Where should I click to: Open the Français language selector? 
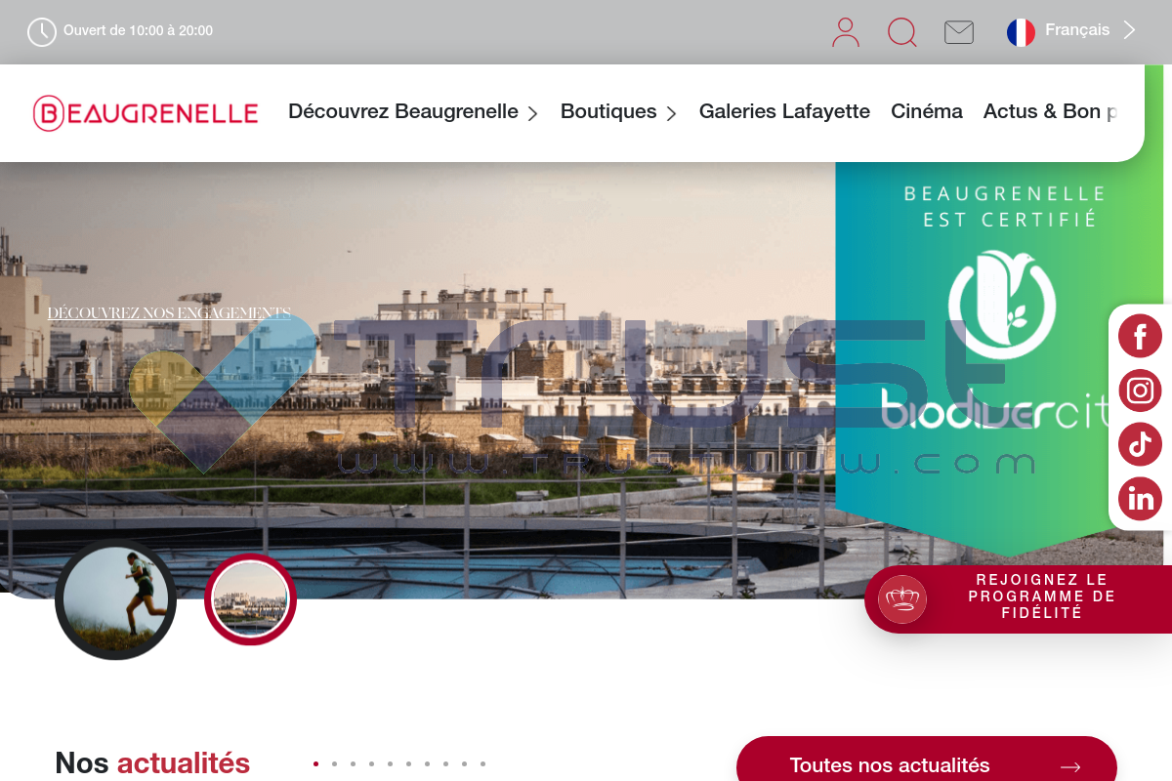point(1071,31)
